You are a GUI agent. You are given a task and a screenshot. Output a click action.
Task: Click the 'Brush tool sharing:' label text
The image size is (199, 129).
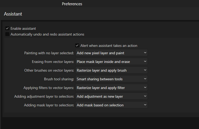(x=59, y=79)
